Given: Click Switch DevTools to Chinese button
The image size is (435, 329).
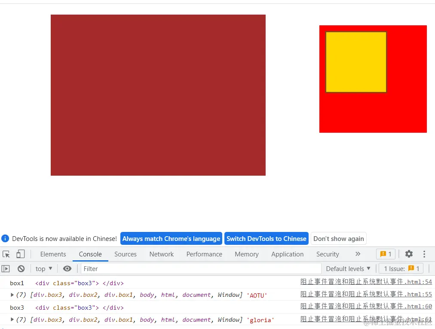Looking at the screenshot, I should (x=267, y=239).
